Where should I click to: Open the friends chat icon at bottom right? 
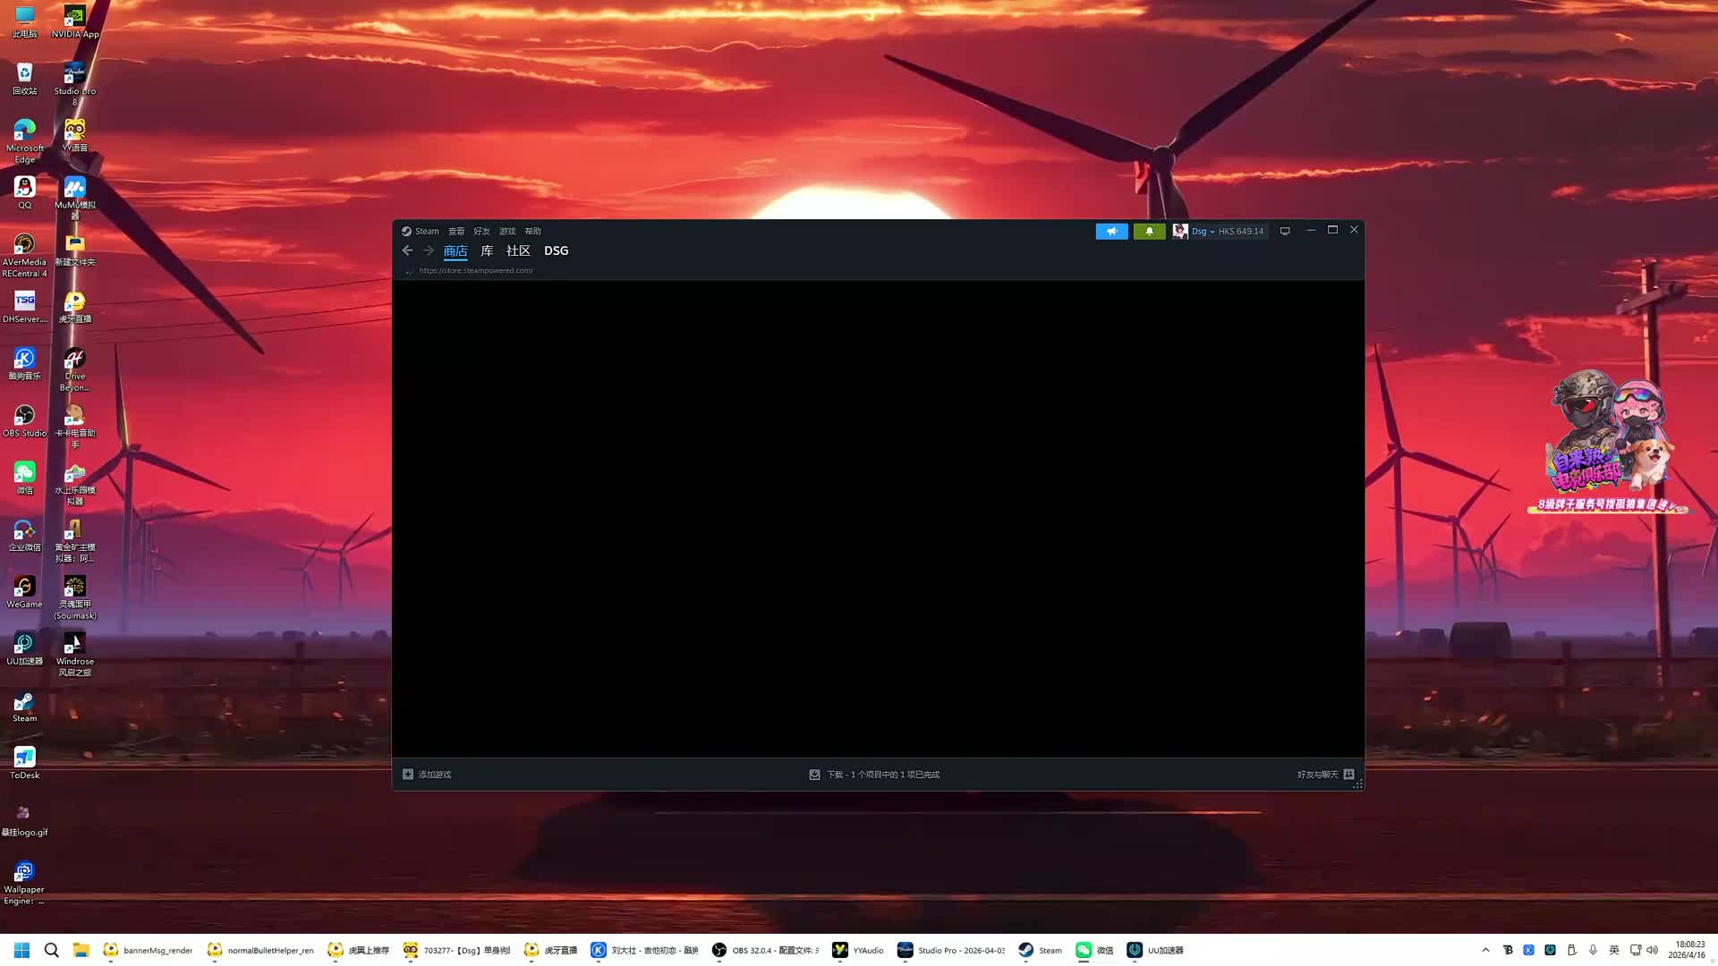(1348, 775)
